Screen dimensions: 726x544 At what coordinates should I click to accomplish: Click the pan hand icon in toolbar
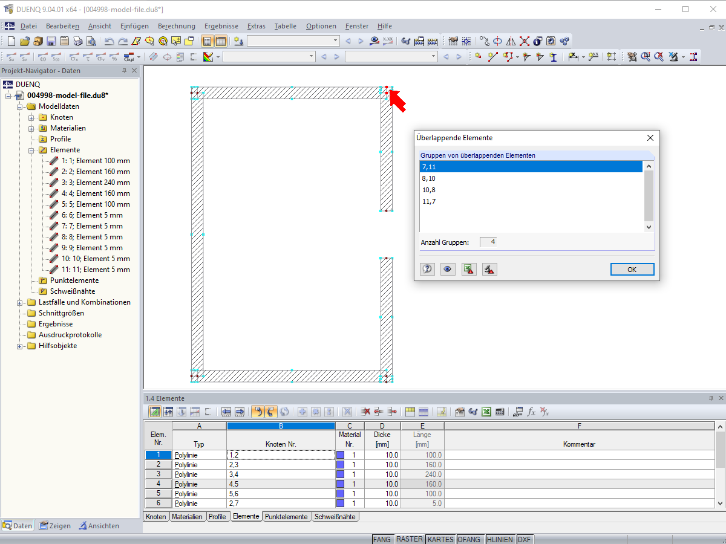632,57
